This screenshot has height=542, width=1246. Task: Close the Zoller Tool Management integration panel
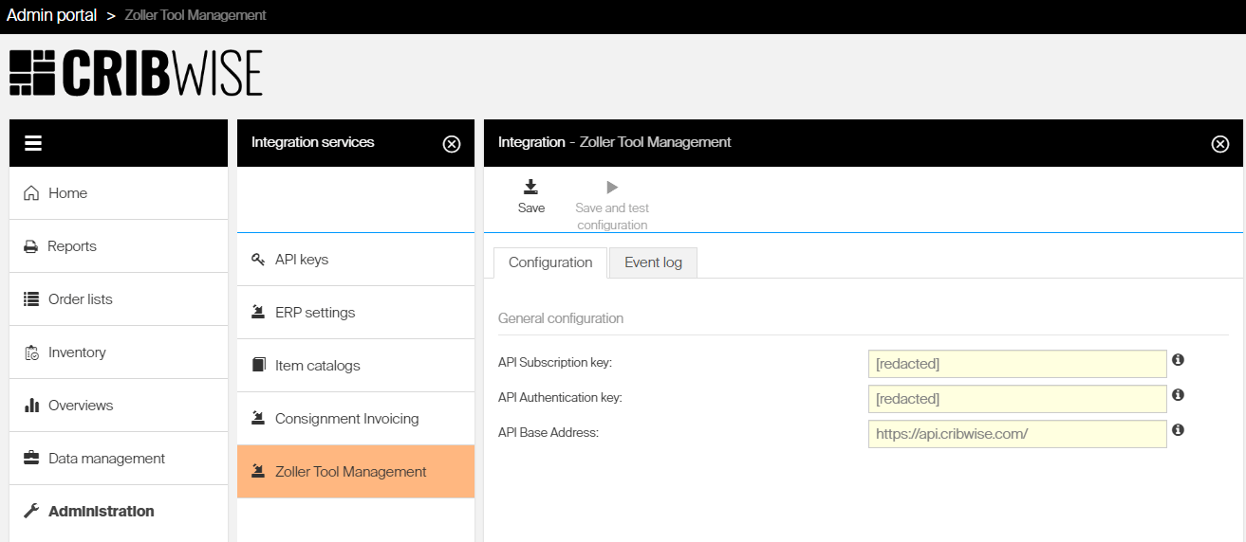[1220, 144]
